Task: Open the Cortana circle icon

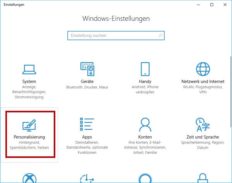Action: (x=145, y=178)
